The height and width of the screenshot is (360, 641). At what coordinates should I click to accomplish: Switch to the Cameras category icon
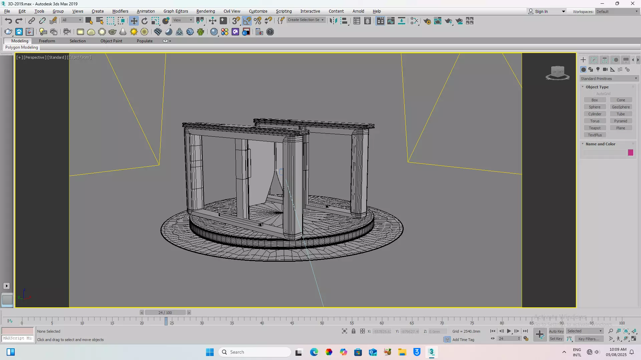point(605,69)
